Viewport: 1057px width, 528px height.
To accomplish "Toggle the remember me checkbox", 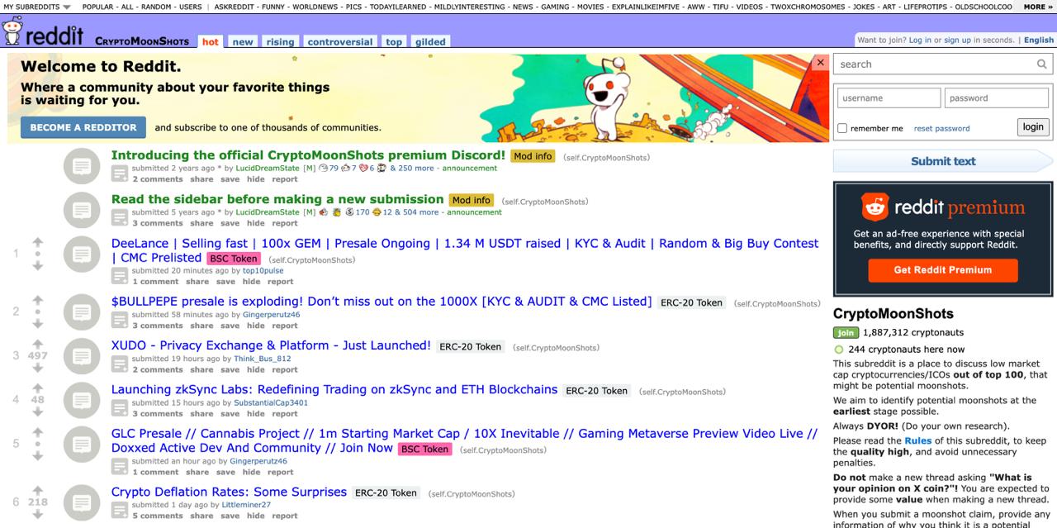I will tap(842, 128).
